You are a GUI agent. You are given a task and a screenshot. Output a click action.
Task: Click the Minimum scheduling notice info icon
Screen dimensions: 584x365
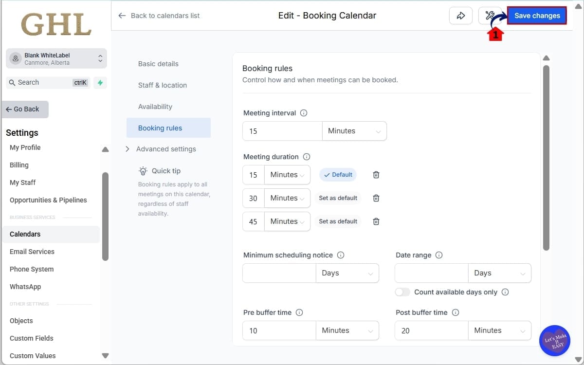point(341,255)
